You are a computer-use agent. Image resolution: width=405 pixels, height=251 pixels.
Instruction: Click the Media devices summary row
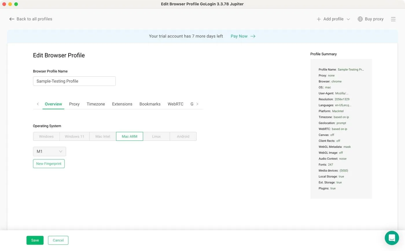[x=333, y=171]
